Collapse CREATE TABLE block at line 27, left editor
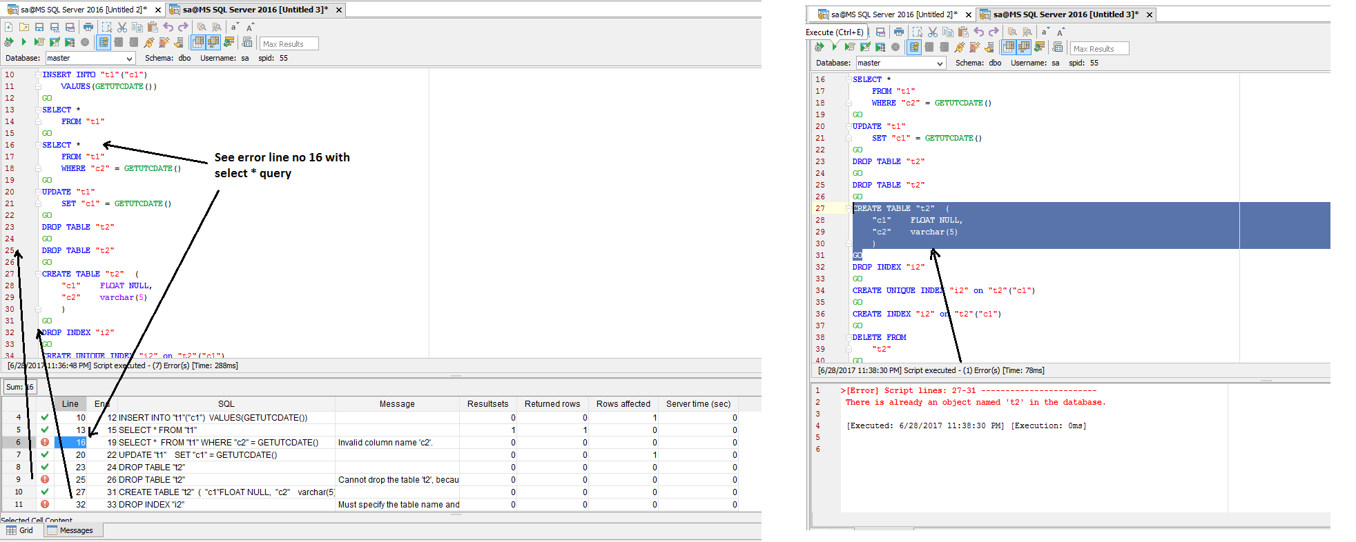The height and width of the screenshot is (542, 1356). tap(38, 274)
